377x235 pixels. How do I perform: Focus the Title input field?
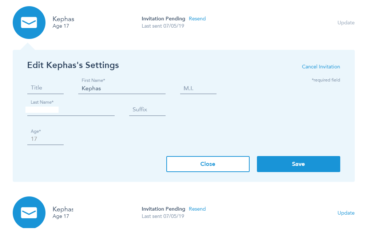[x=45, y=88]
